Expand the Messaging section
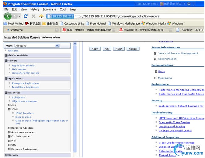 click(x=155, y=78)
